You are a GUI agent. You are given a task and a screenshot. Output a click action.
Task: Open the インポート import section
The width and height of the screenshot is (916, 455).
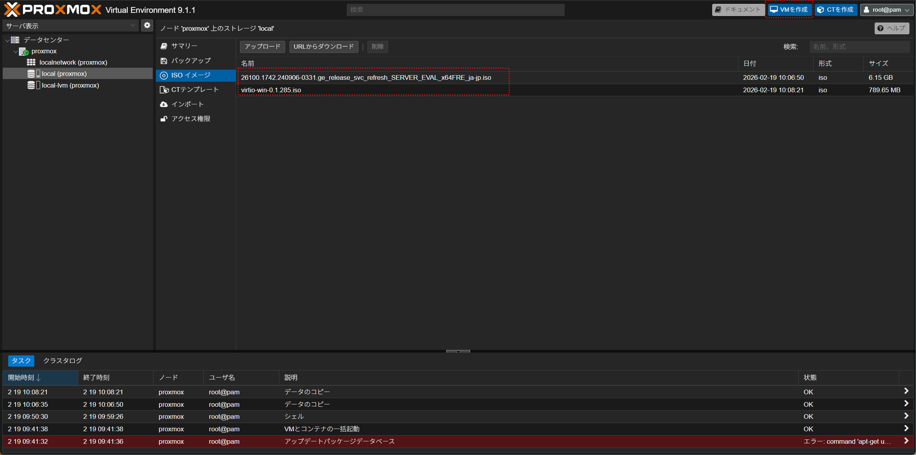(187, 104)
